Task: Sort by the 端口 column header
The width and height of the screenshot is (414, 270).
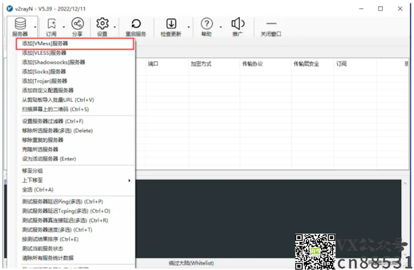Action: (153, 64)
